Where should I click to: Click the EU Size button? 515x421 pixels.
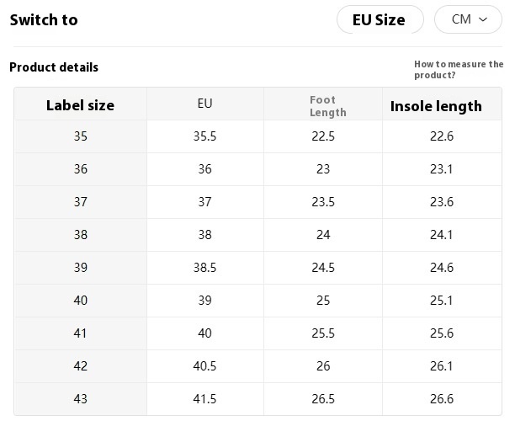(x=380, y=19)
